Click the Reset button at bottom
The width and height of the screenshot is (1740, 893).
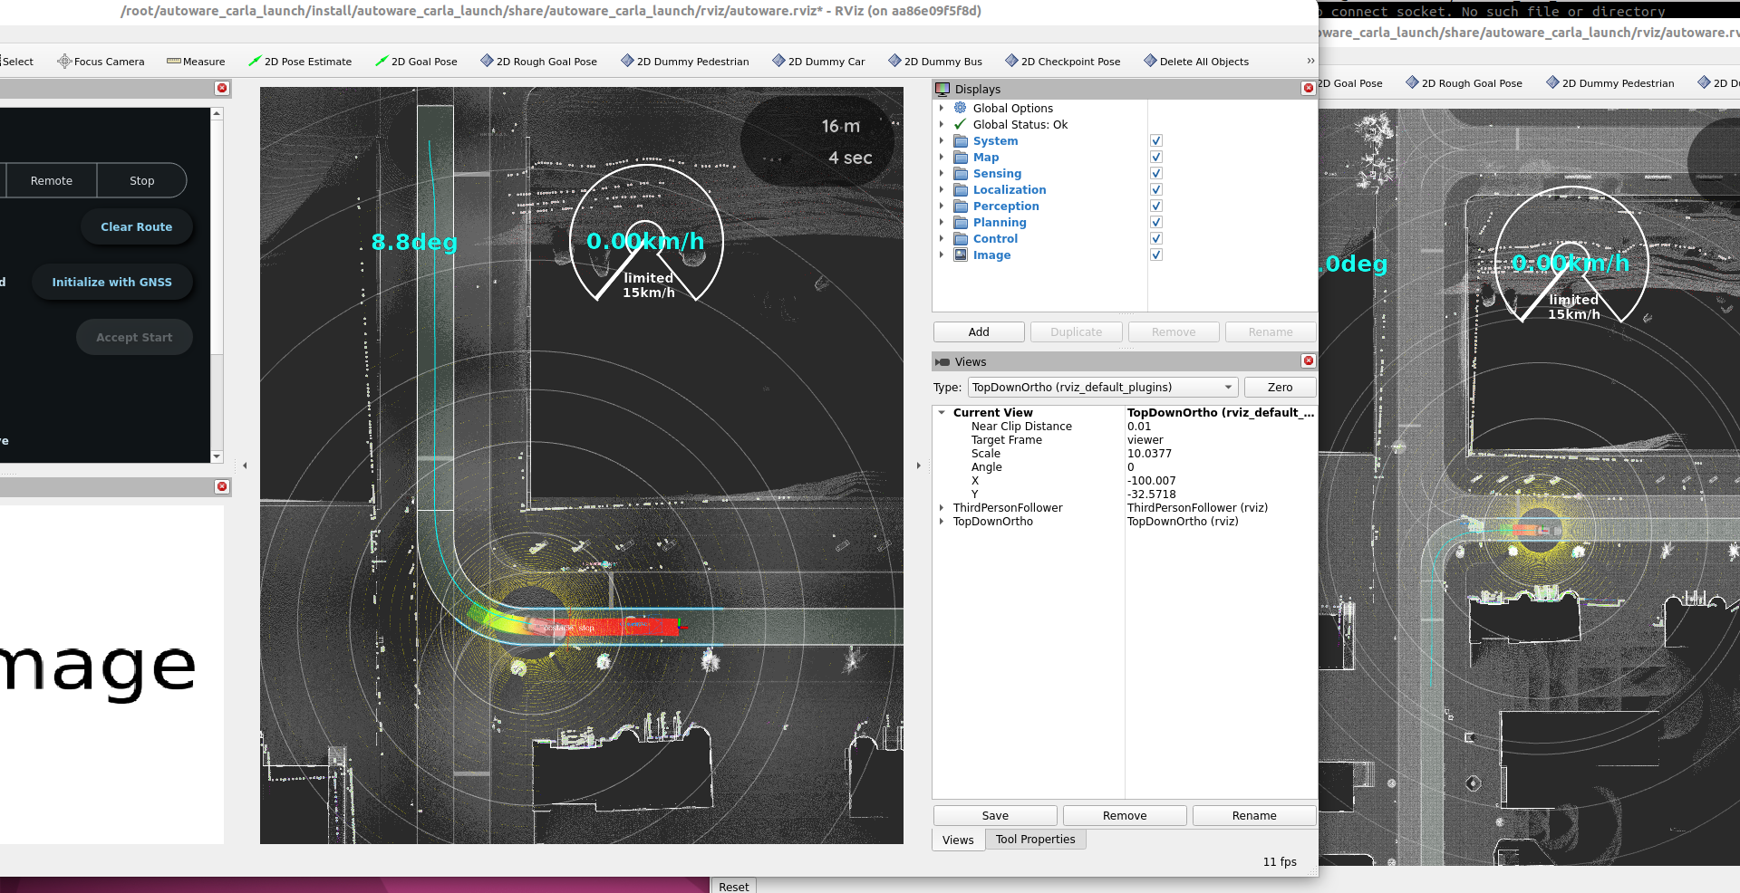(734, 887)
